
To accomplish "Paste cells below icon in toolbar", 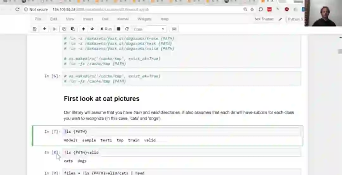I will click(73, 29).
